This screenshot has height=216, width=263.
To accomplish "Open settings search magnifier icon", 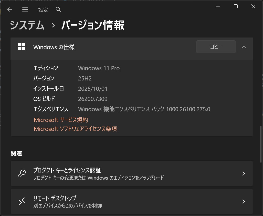I will pyautogui.click(x=58, y=9).
